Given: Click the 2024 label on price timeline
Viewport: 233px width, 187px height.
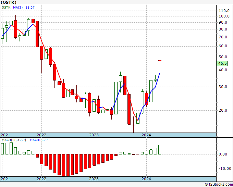Looking at the screenshot, I should 146,135.
